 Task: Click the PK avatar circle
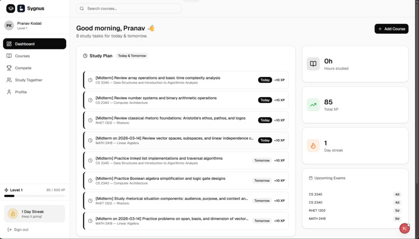tap(9, 25)
